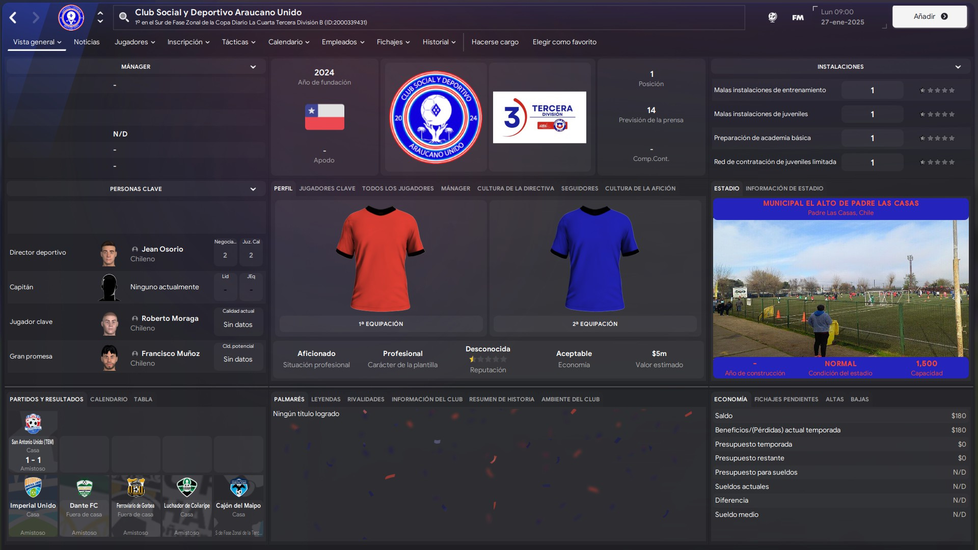Go back with the left arrow
Image resolution: width=978 pixels, height=550 pixels.
[13, 18]
